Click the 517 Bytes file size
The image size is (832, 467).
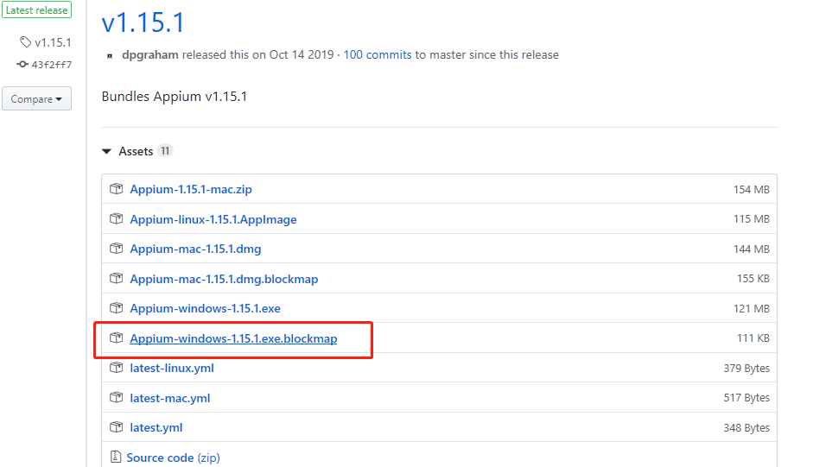pyautogui.click(x=746, y=398)
